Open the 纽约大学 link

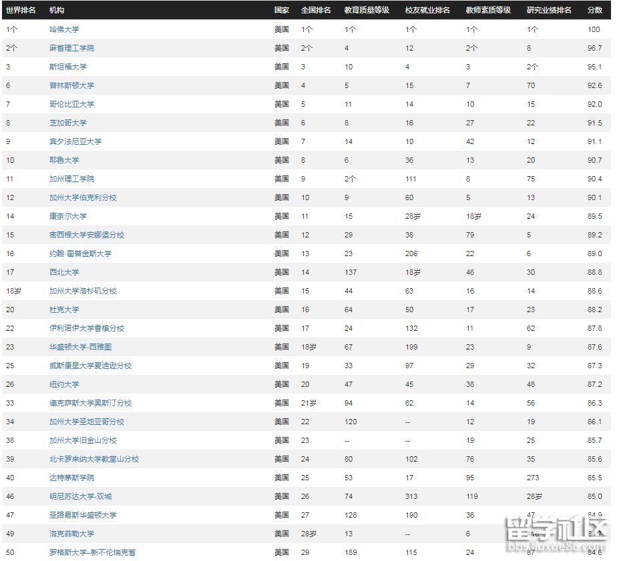(64, 384)
